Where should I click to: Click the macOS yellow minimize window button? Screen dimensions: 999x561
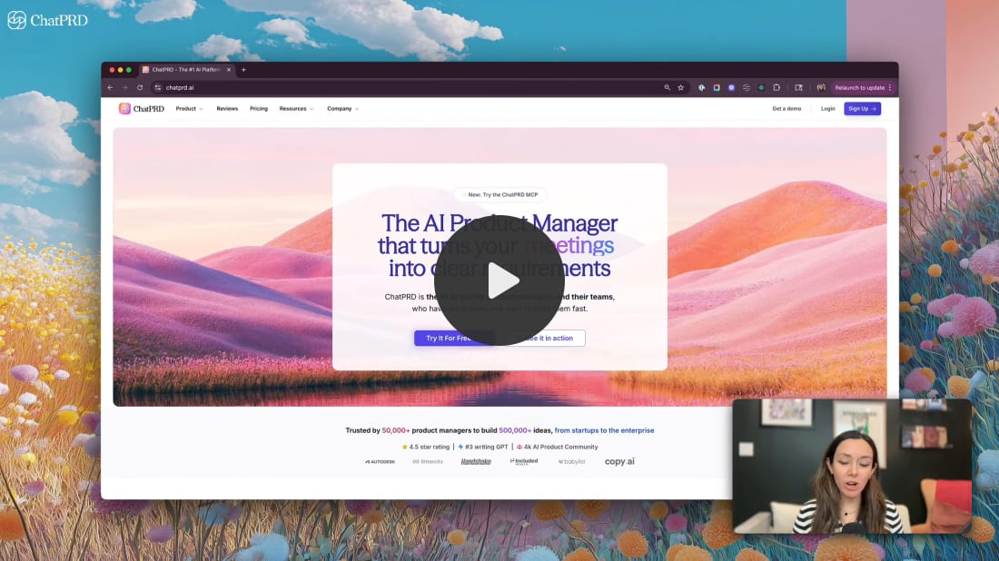121,70
